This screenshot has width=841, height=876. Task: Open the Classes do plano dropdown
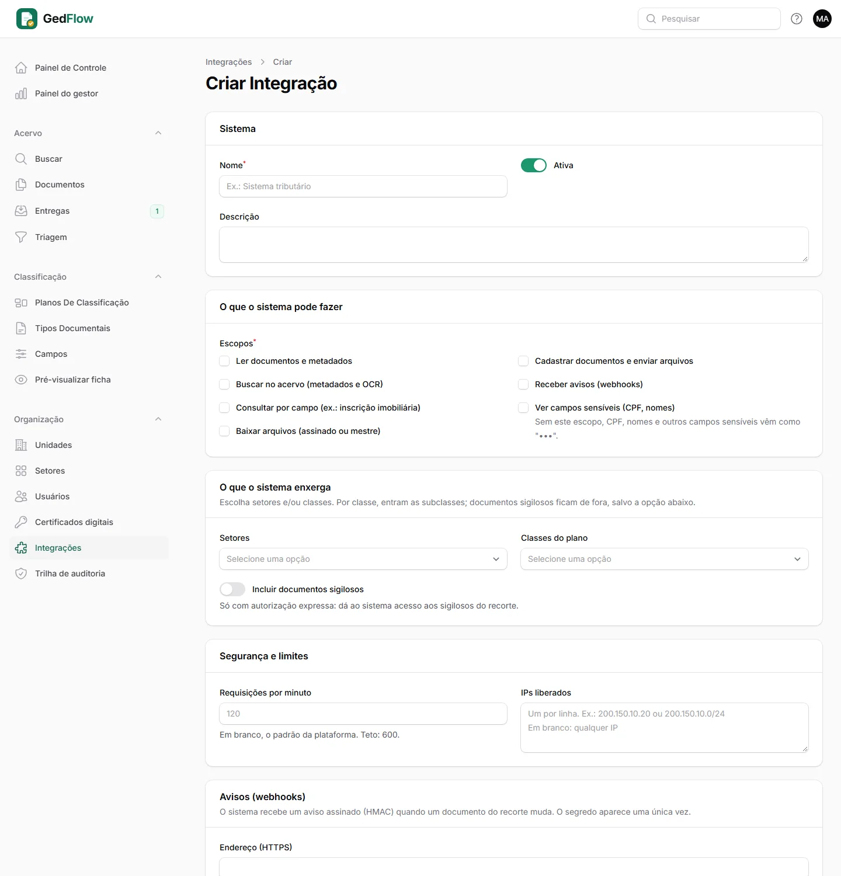(x=665, y=559)
